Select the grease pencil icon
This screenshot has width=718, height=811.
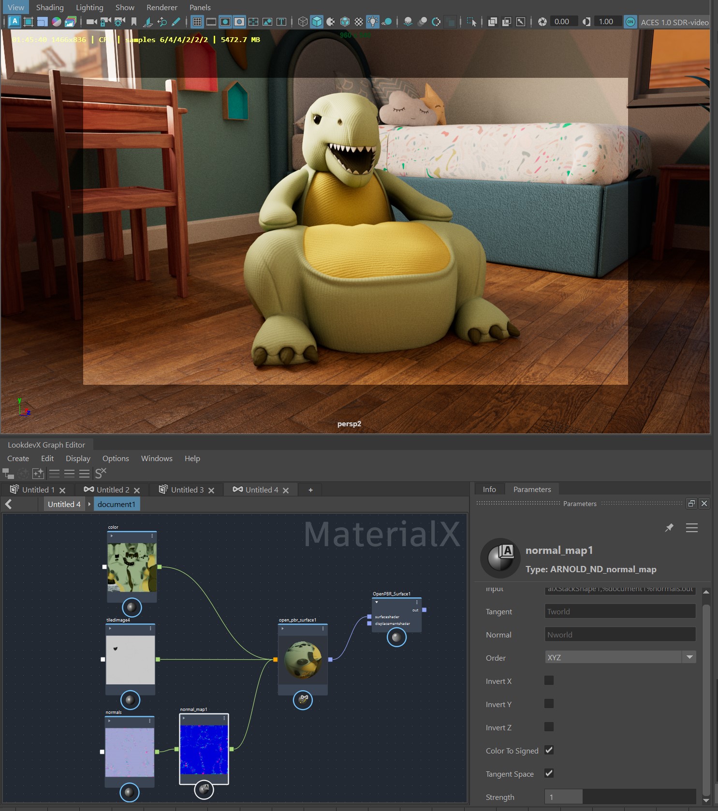click(176, 22)
